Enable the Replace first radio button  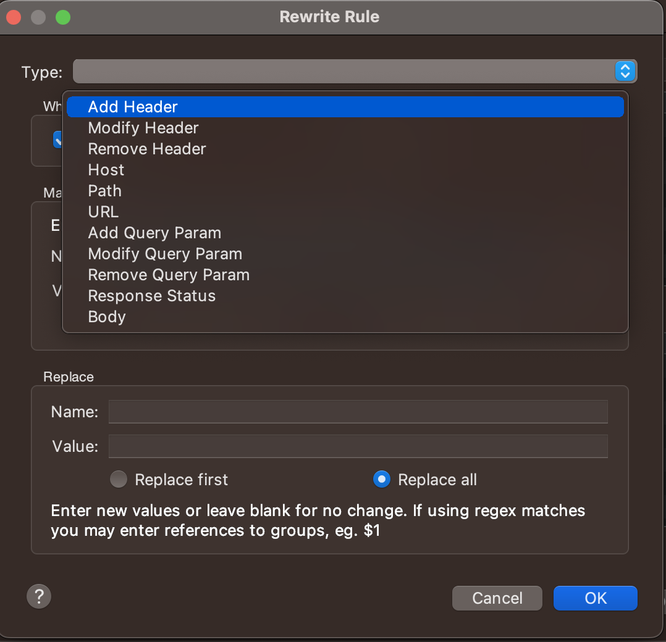pos(119,480)
